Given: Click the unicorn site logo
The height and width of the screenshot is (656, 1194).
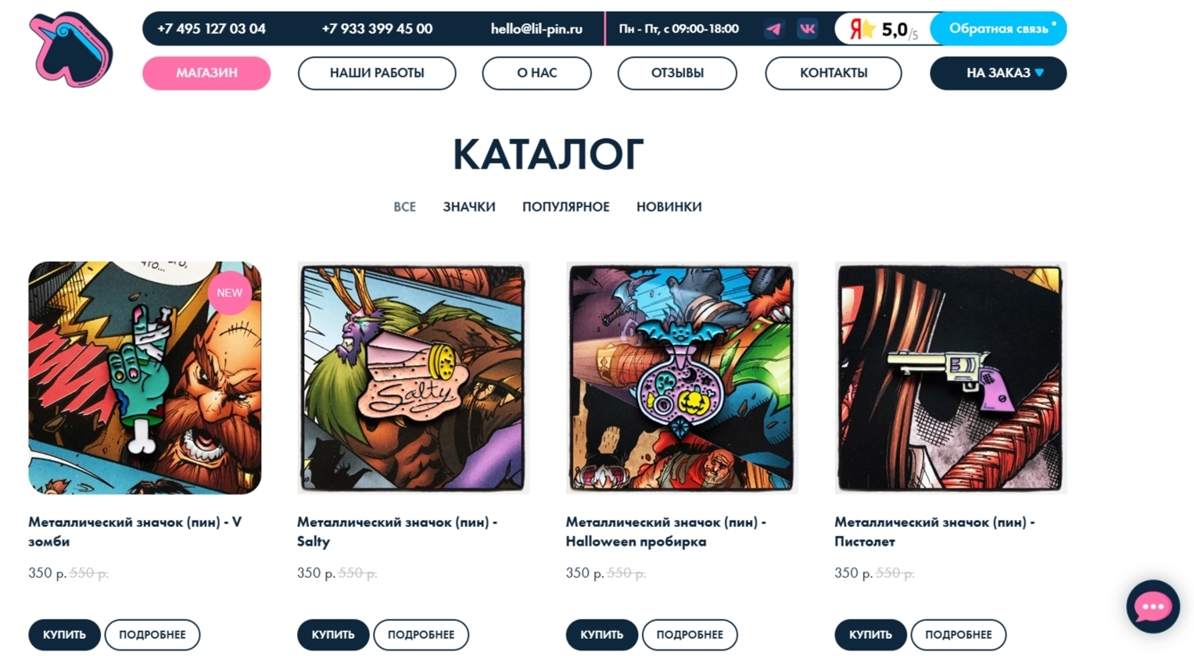Looking at the screenshot, I should (x=71, y=50).
